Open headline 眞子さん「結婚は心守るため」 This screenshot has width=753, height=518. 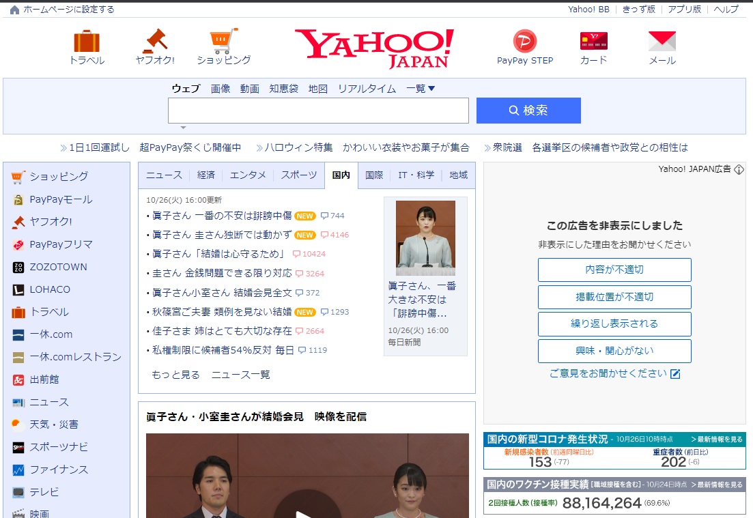(x=220, y=254)
